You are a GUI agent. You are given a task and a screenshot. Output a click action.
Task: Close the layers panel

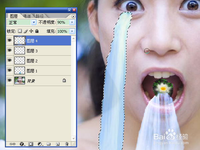click(74, 10)
